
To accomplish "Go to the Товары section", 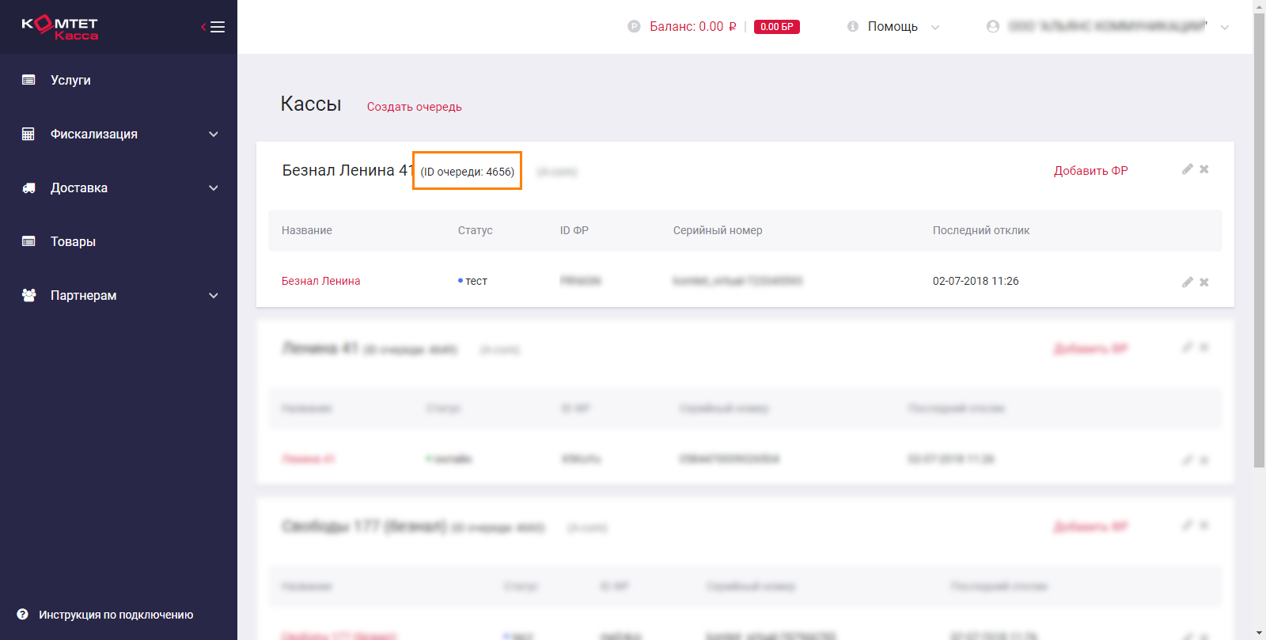I will pyautogui.click(x=73, y=242).
